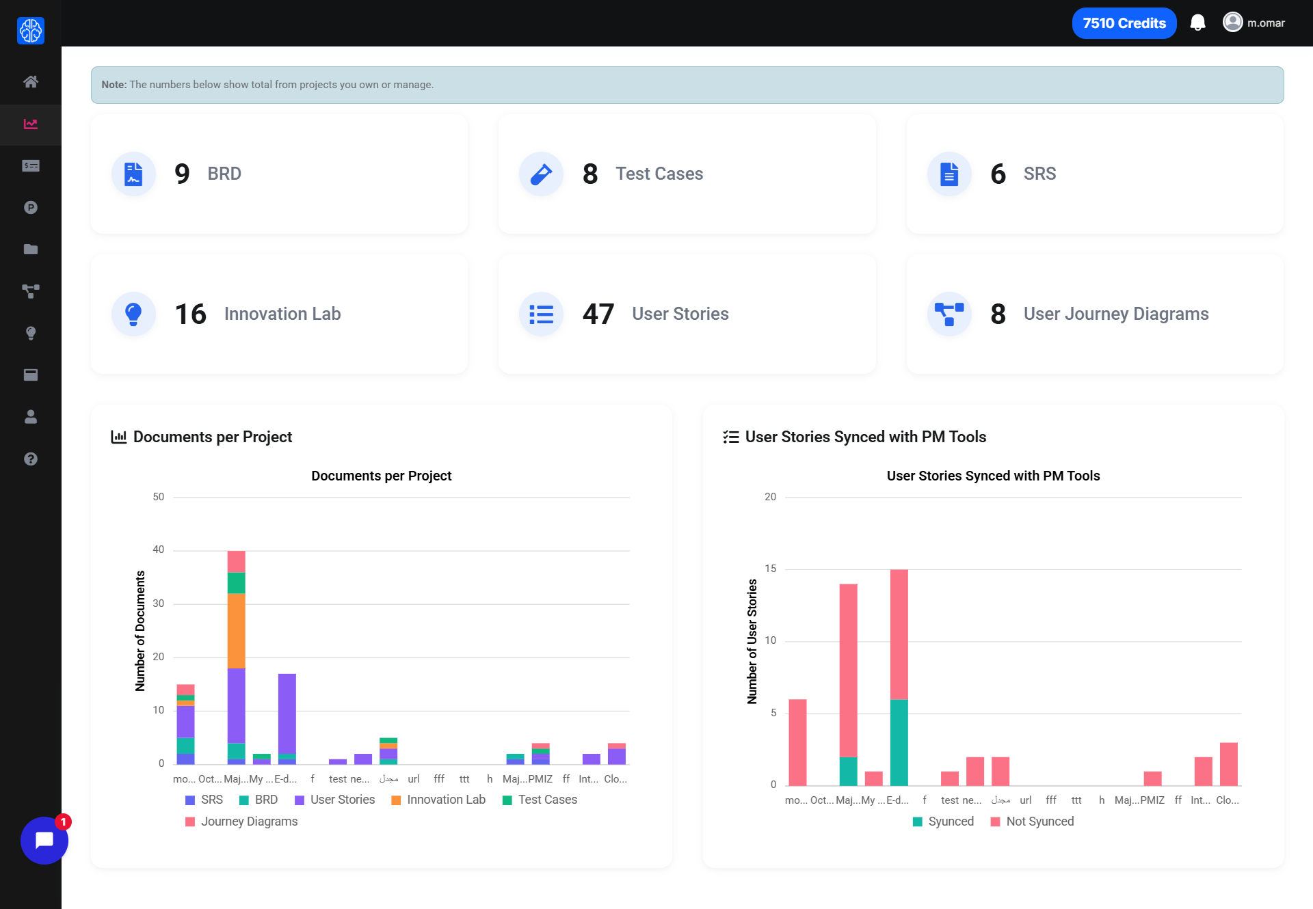Click the folder icon in sidebar
This screenshot has height=909, width=1313.
coord(31,249)
